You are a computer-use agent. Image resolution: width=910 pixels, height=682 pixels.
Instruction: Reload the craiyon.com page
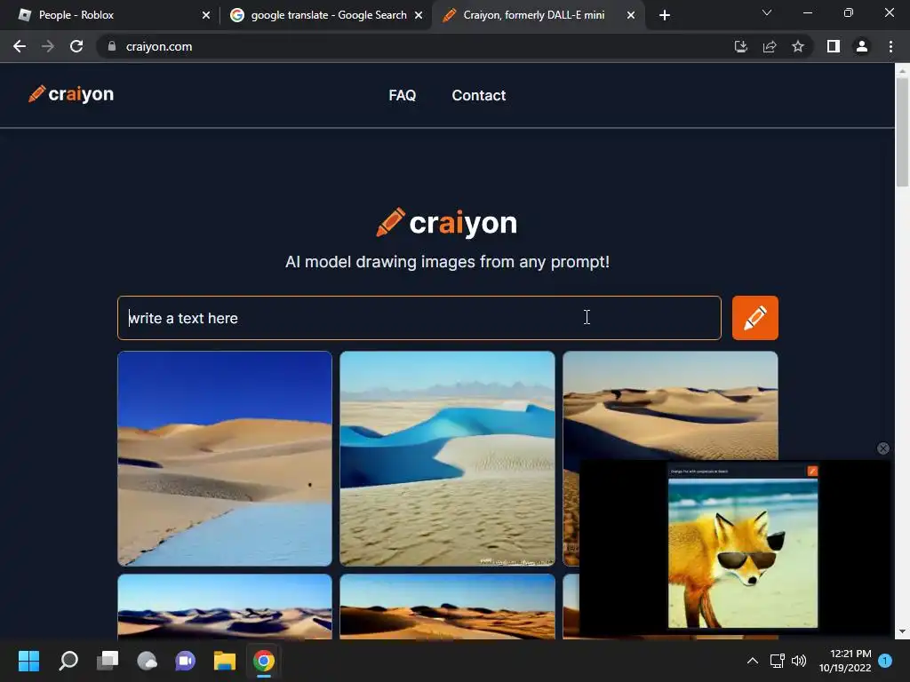point(76,46)
